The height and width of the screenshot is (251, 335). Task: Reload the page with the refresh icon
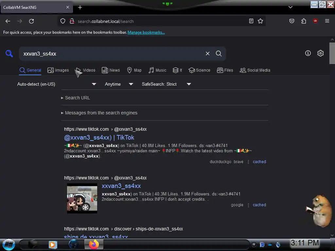click(31, 21)
